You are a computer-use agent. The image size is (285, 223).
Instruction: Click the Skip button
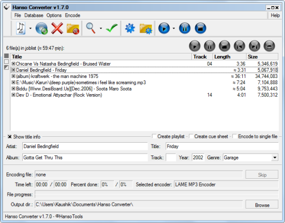pos(262,175)
